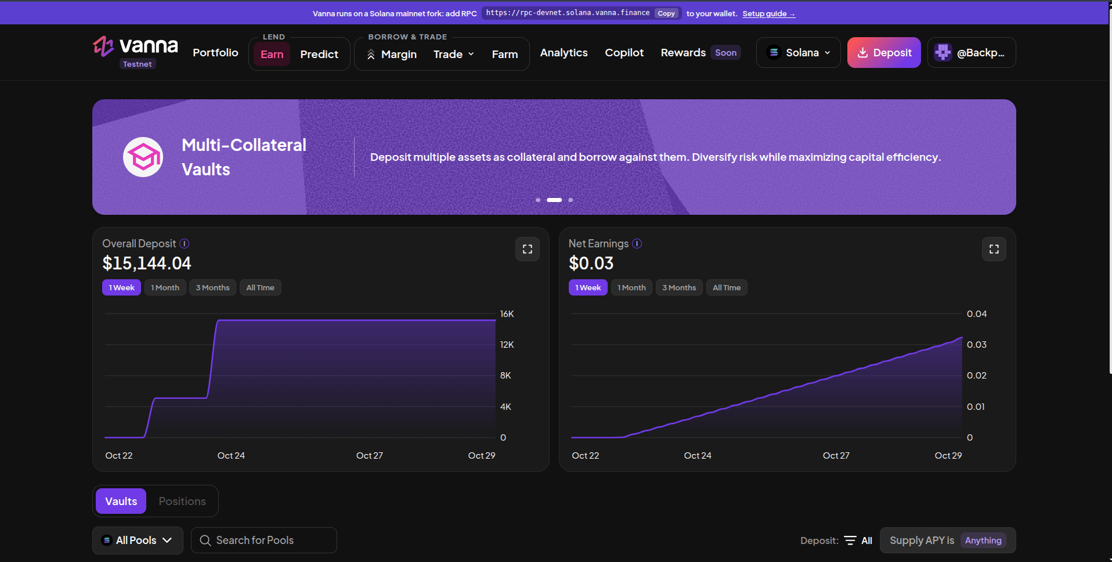Switch to the Vaults tab
The image size is (1112, 562).
[121, 501]
